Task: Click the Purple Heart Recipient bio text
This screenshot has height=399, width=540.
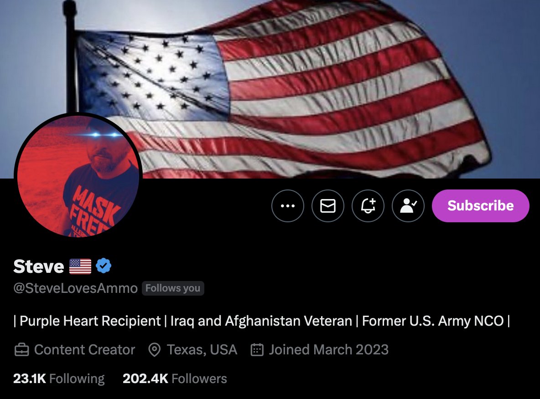Action: click(x=90, y=321)
